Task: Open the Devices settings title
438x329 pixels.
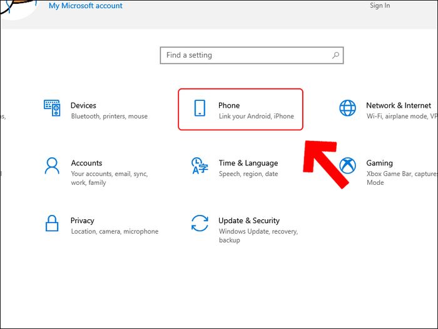Action: 83,105
